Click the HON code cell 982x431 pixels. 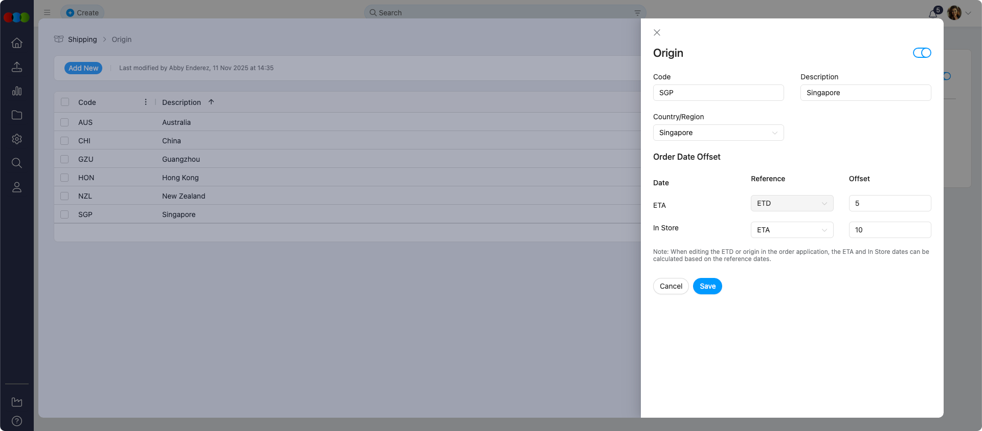(x=86, y=178)
